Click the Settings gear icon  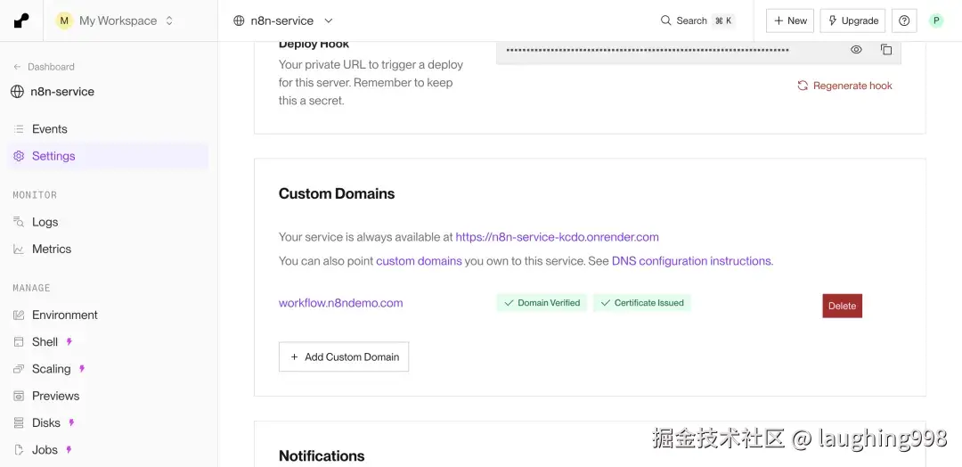[19, 156]
